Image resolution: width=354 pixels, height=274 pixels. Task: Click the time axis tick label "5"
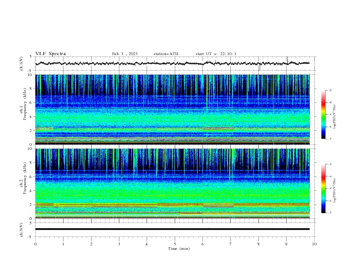click(x=175, y=244)
